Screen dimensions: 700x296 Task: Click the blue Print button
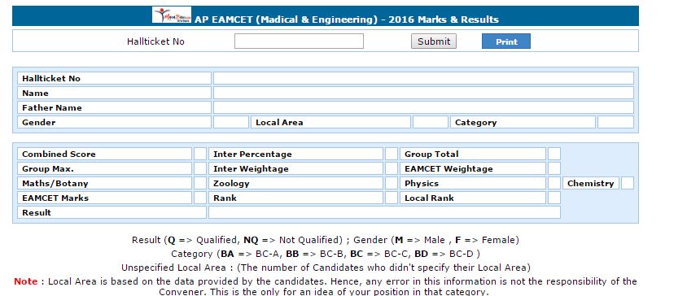tap(506, 41)
